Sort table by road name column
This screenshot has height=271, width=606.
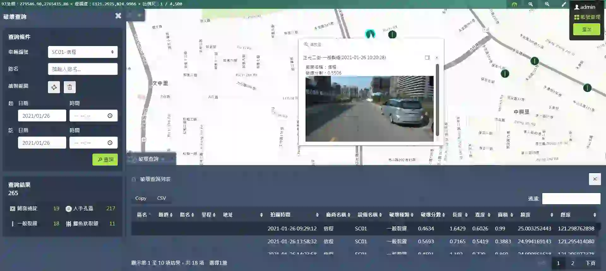tap(187, 215)
